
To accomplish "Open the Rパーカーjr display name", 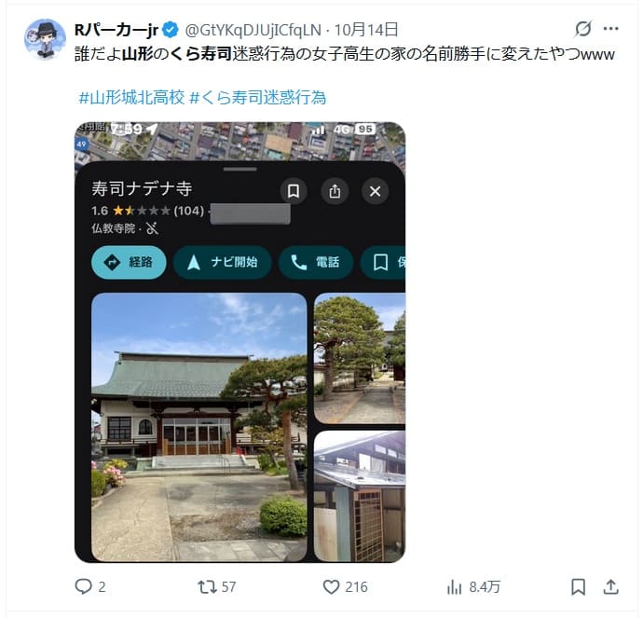I will pos(116,30).
